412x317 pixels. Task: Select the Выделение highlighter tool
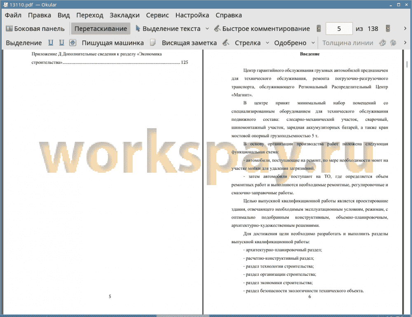point(23,43)
